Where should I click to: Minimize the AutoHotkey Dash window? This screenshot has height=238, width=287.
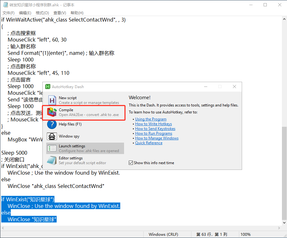point(206,87)
